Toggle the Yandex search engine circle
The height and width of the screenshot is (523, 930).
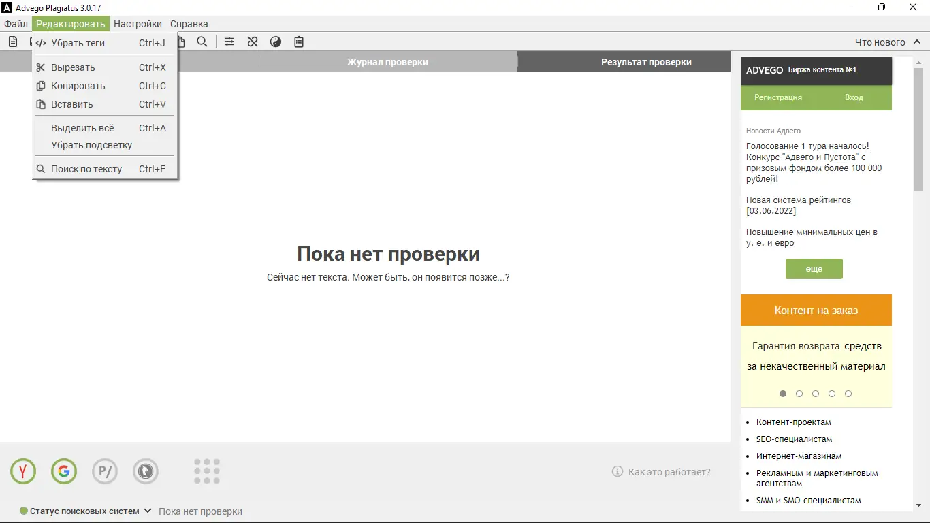tap(22, 471)
